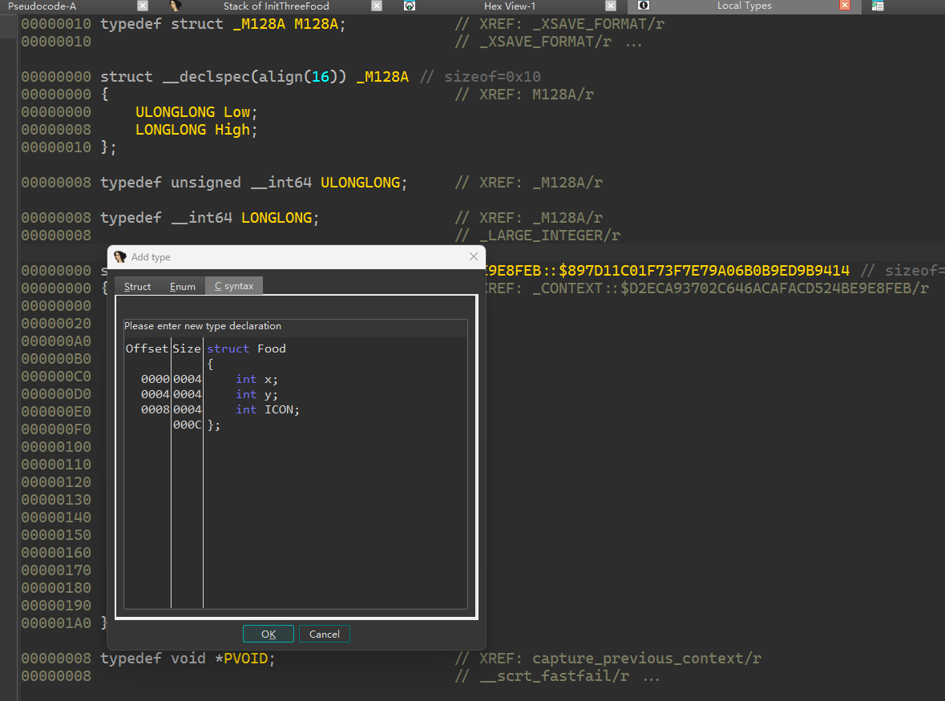Click the IDA icon in Add type title bar
Image resolution: width=945 pixels, height=701 pixels.
[120, 257]
